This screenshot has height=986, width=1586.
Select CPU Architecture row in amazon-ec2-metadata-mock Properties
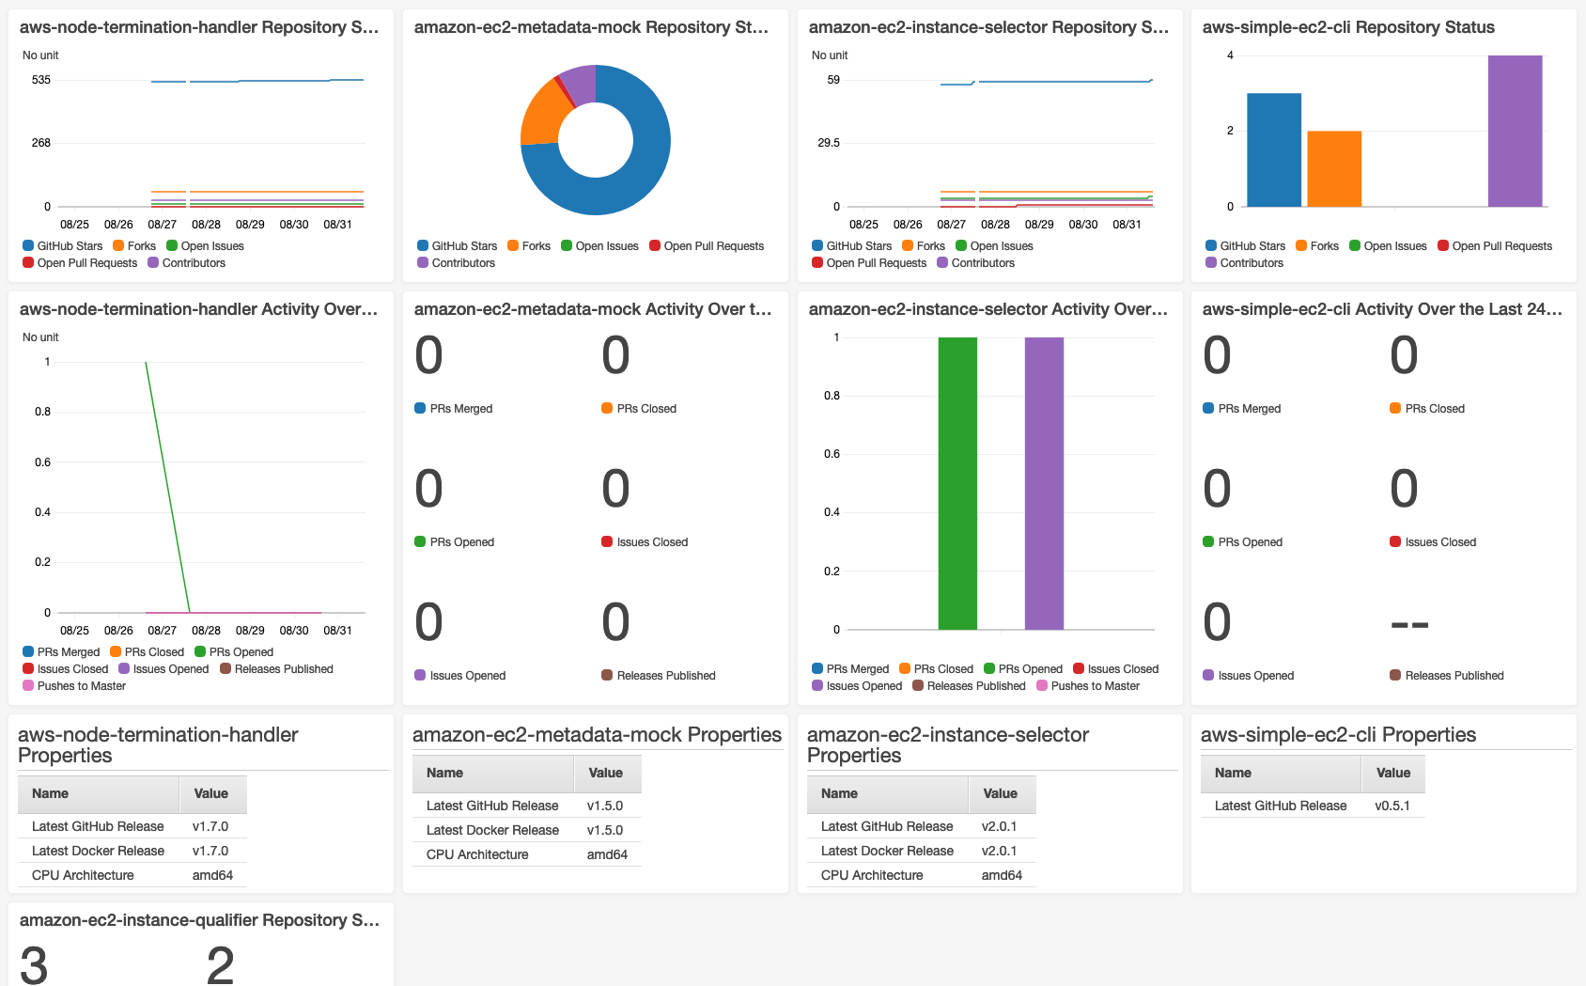click(527, 854)
